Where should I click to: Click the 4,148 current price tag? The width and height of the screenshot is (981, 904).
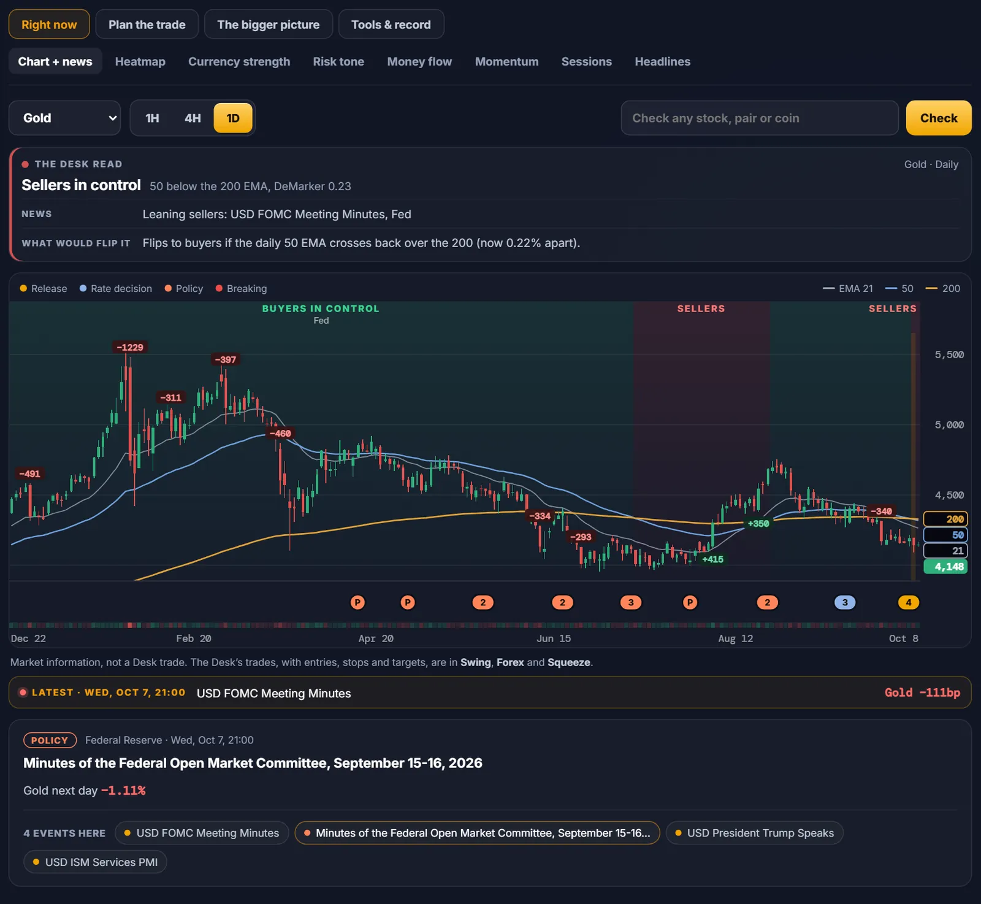pyautogui.click(x=945, y=567)
